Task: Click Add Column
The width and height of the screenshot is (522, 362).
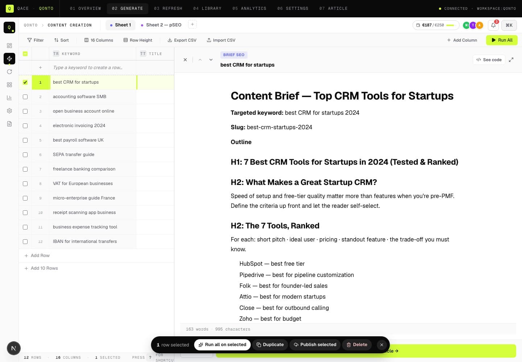Action: coord(462,40)
